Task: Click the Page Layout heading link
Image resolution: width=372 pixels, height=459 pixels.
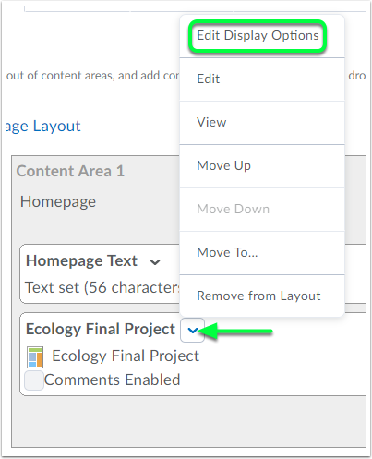Action: [x=43, y=127]
